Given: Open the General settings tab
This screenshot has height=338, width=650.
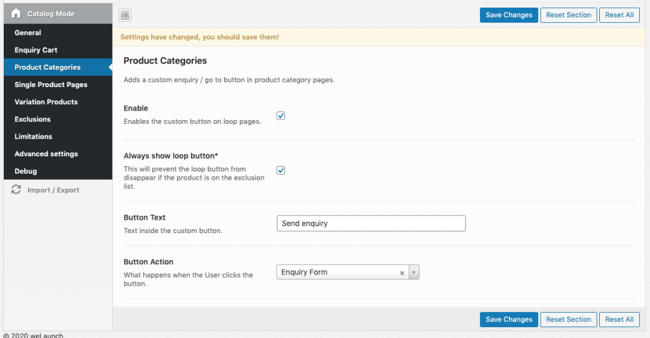Looking at the screenshot, I should click(x=28, y=32).
